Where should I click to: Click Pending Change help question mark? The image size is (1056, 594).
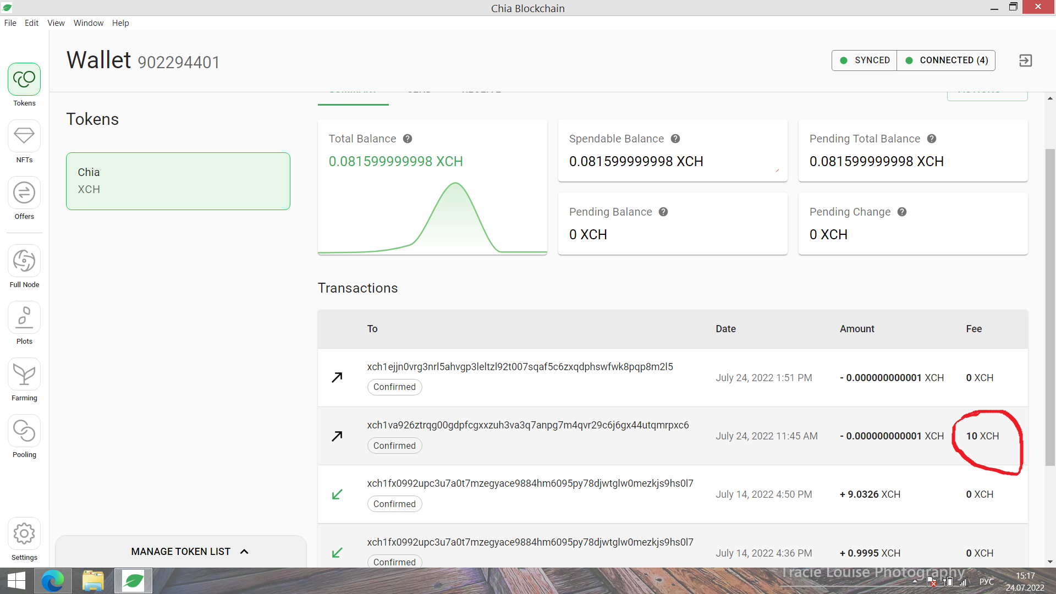pos(902,212)
